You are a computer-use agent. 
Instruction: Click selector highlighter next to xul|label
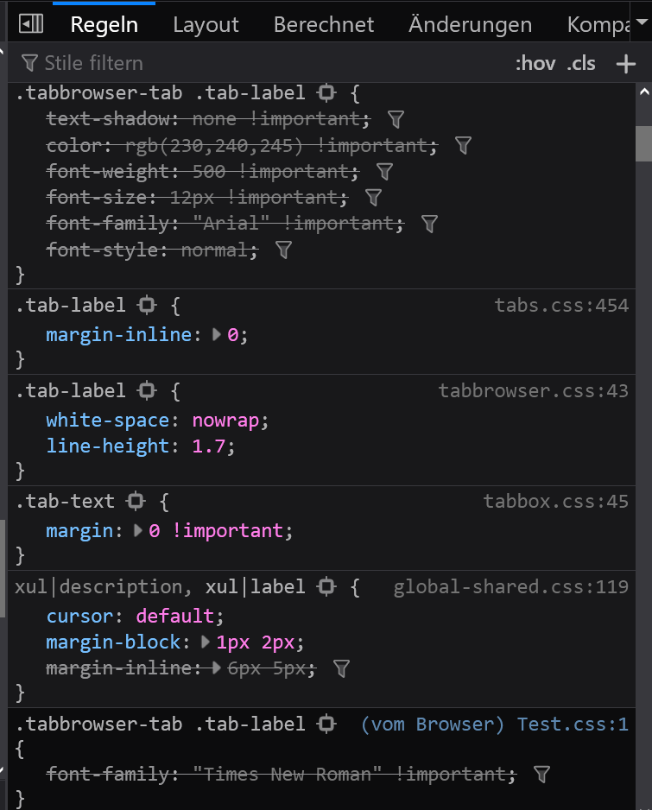point(326,587)
